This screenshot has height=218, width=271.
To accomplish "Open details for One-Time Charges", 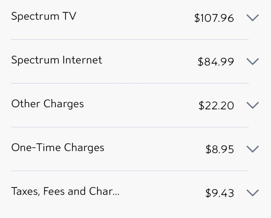I will click(x=57, y=148).
